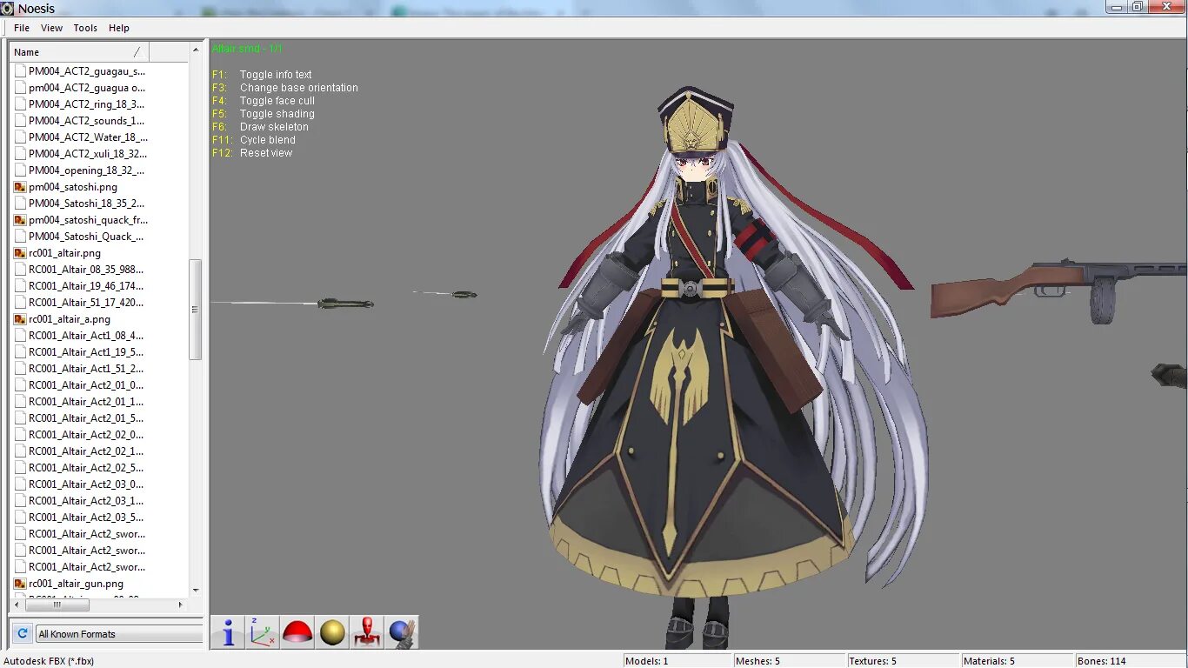Click the vertical scrollbar thumb of file list
This screenshot has width=1188, height=668.
[x=196, y=310]
